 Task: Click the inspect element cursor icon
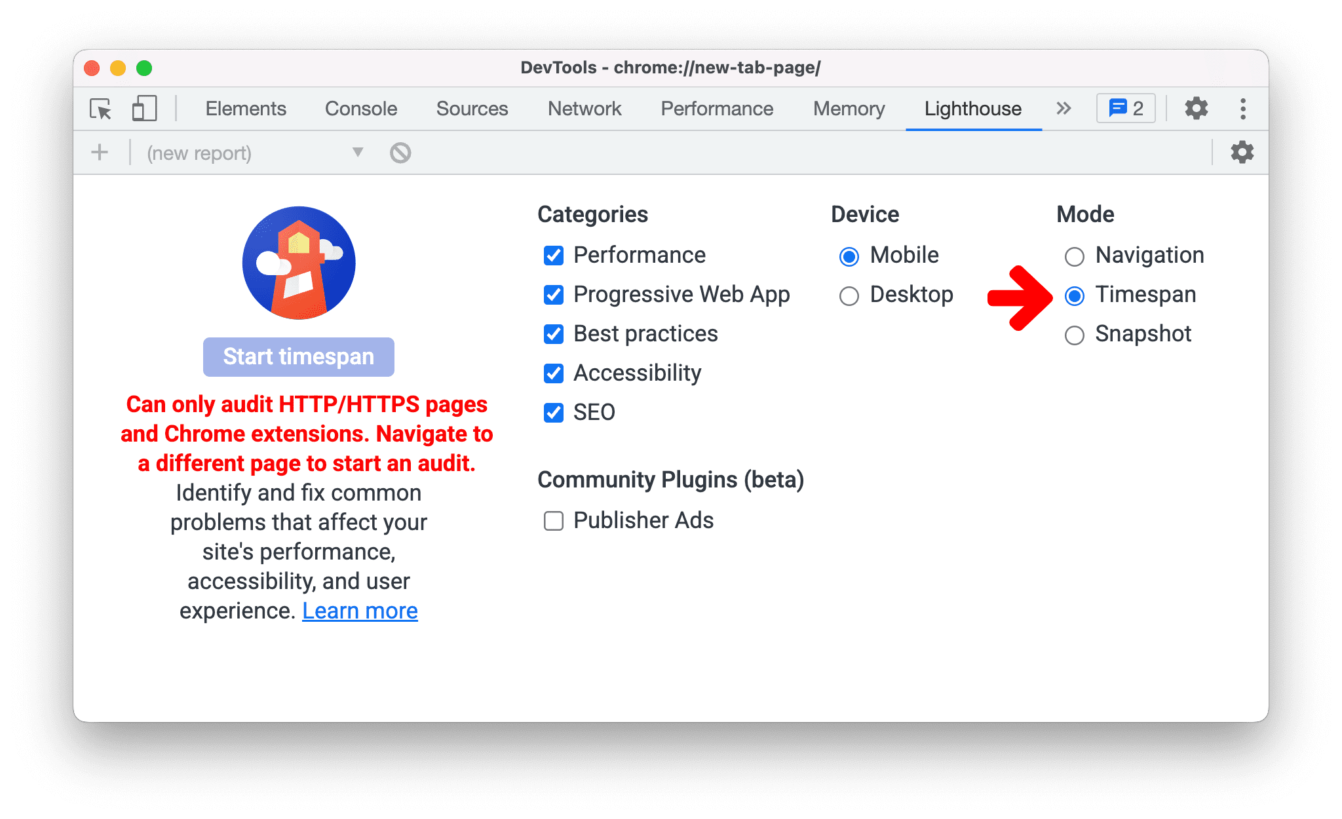coord(99,108)
